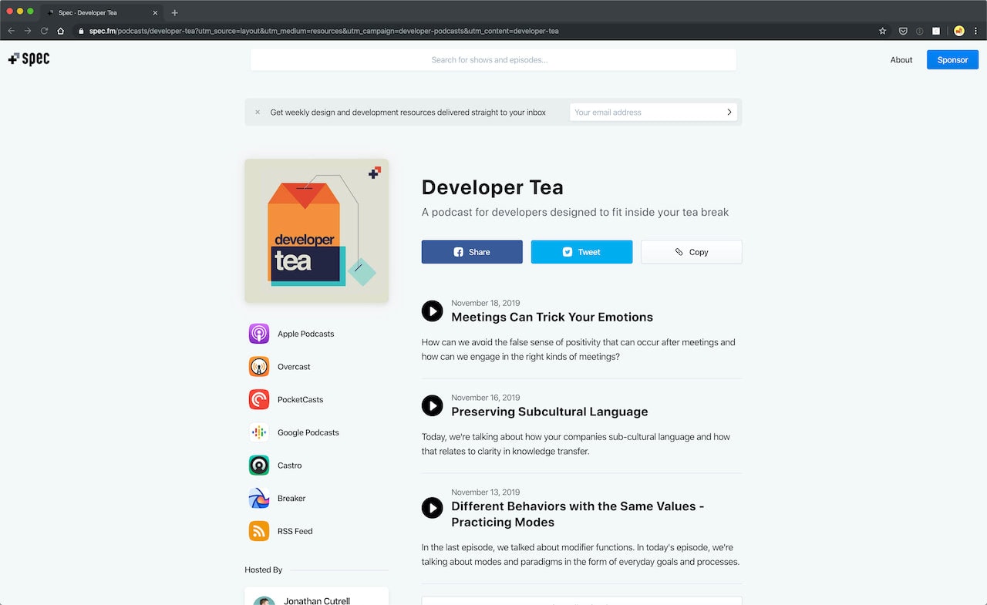Viewport: 987px width, 605px height.
Task: Open the Google Podcasts icon
Action: [259, 432]
